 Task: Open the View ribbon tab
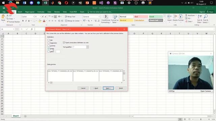(x=65, y=12)
